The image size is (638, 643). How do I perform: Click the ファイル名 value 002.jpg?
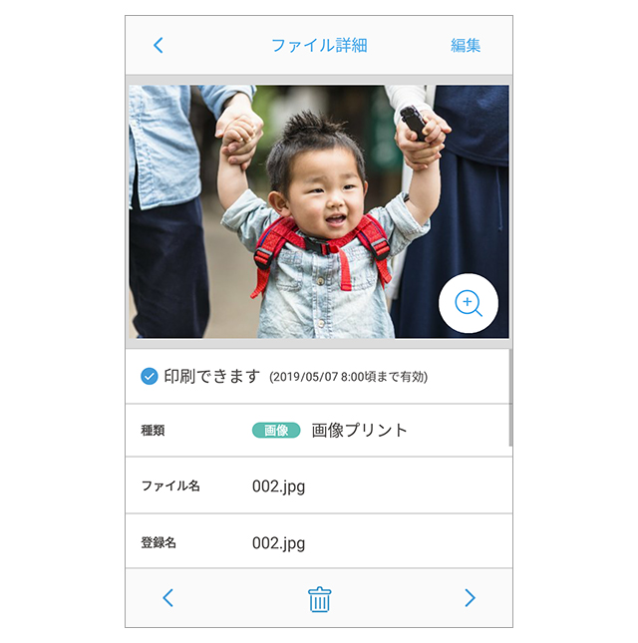click(278, 486)
